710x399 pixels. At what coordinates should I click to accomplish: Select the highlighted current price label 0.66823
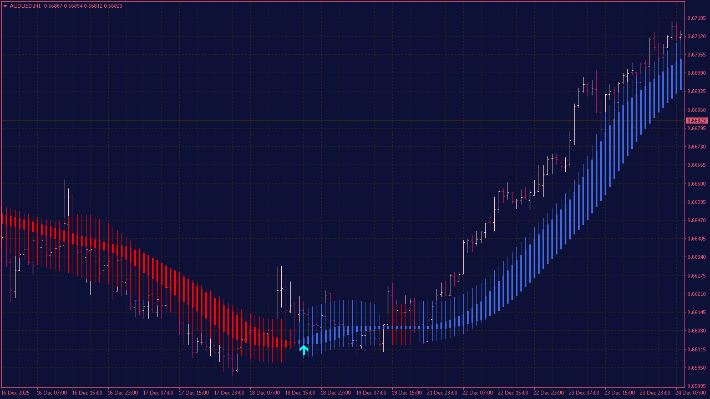click(696, 121)
